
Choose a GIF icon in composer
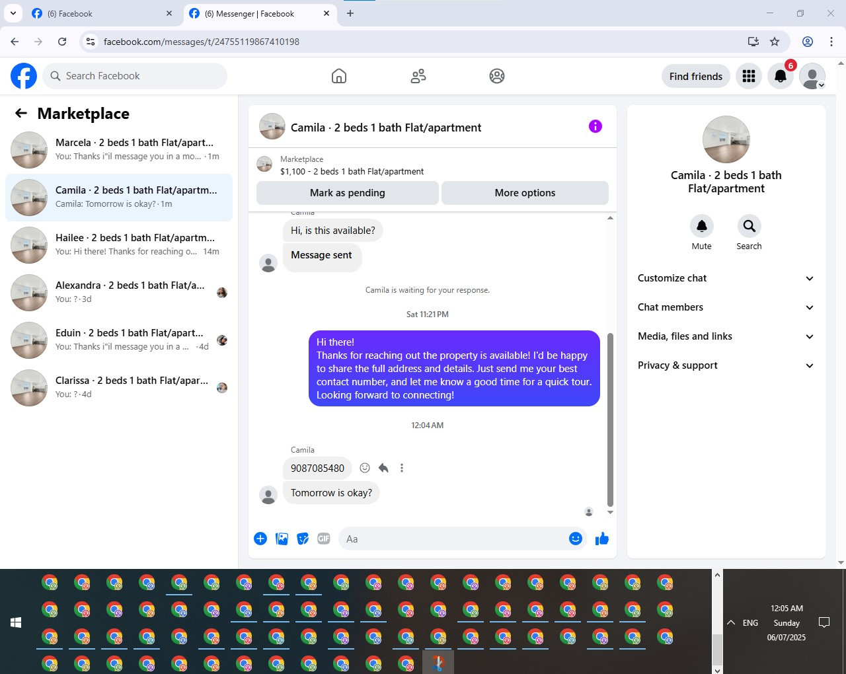tap(324, 539)
